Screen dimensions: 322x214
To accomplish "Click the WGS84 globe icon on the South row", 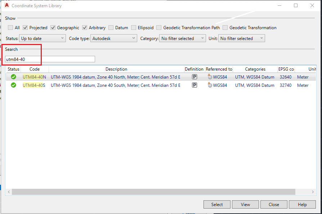I will (x=209, y=85).
